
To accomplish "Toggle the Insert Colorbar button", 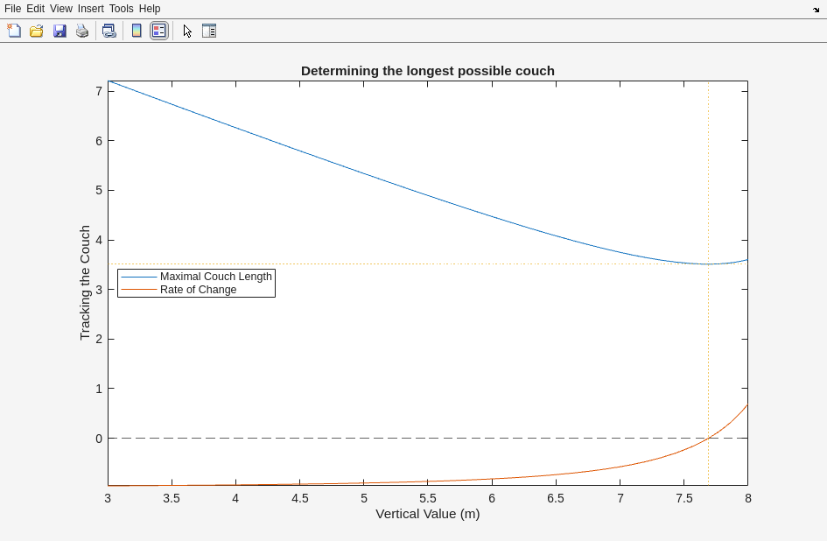I will (137, 31).
